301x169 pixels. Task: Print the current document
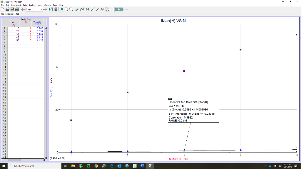[17, 9]
